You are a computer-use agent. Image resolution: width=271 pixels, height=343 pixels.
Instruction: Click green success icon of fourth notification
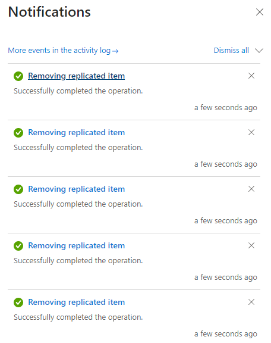tap(18, 246)
